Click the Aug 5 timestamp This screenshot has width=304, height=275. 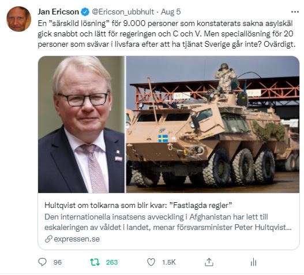(x=171, y=12)
